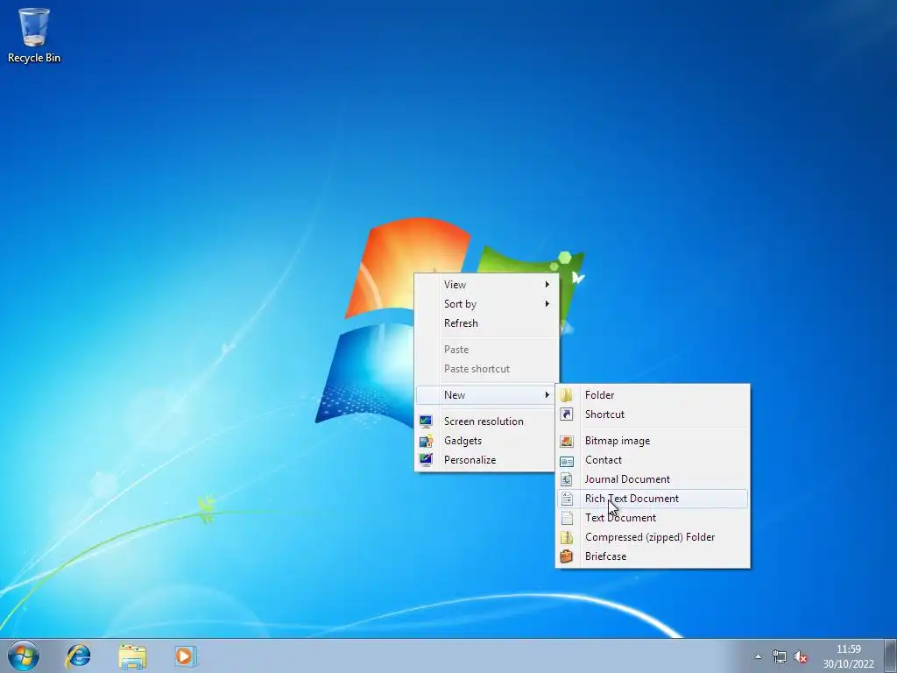The height and width of the screenshot is (673, 897).
Task: Expand arrow beside View
Action: click(x=547, y=285)
